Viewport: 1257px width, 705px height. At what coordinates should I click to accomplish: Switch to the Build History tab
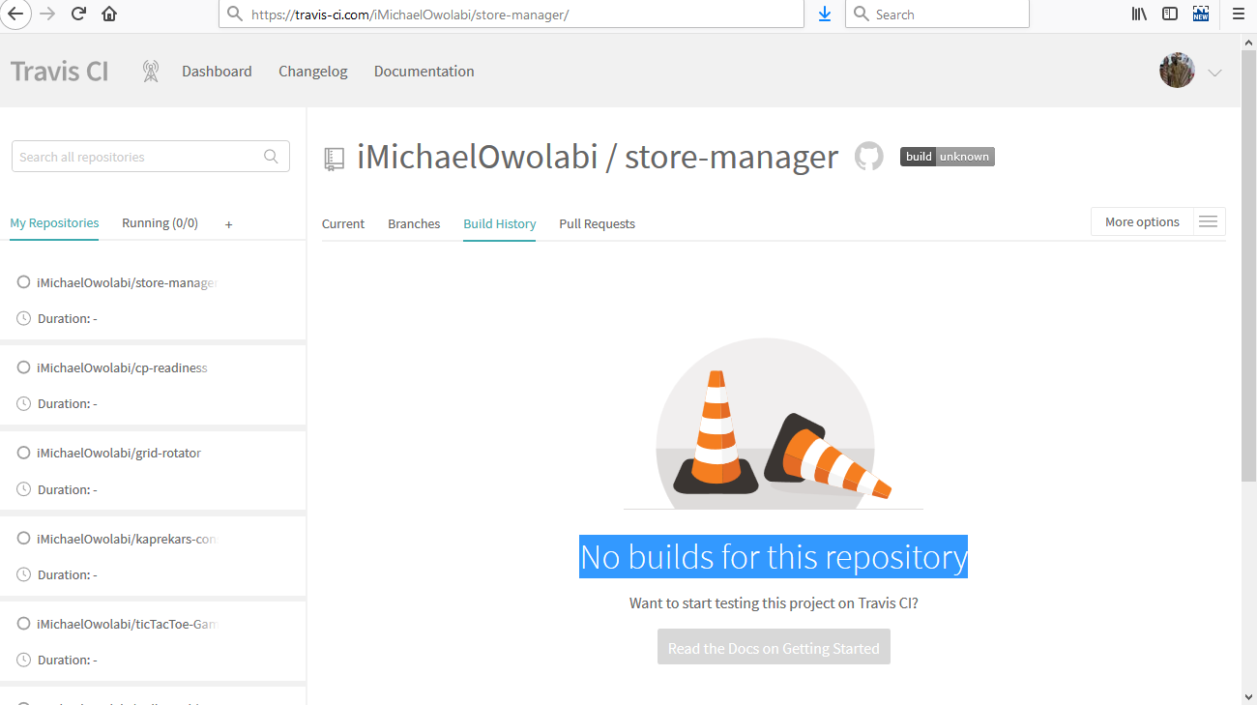click(x=499, y=223)
